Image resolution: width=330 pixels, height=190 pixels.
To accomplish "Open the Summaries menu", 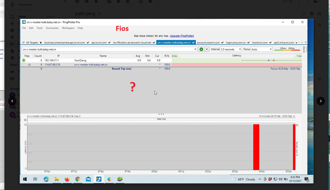I will coord(52,28).
